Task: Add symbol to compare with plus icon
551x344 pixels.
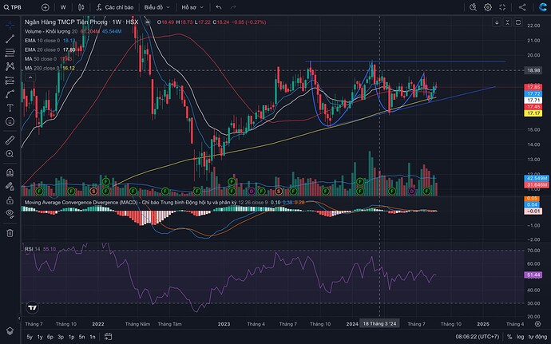Action: (45, 7)
